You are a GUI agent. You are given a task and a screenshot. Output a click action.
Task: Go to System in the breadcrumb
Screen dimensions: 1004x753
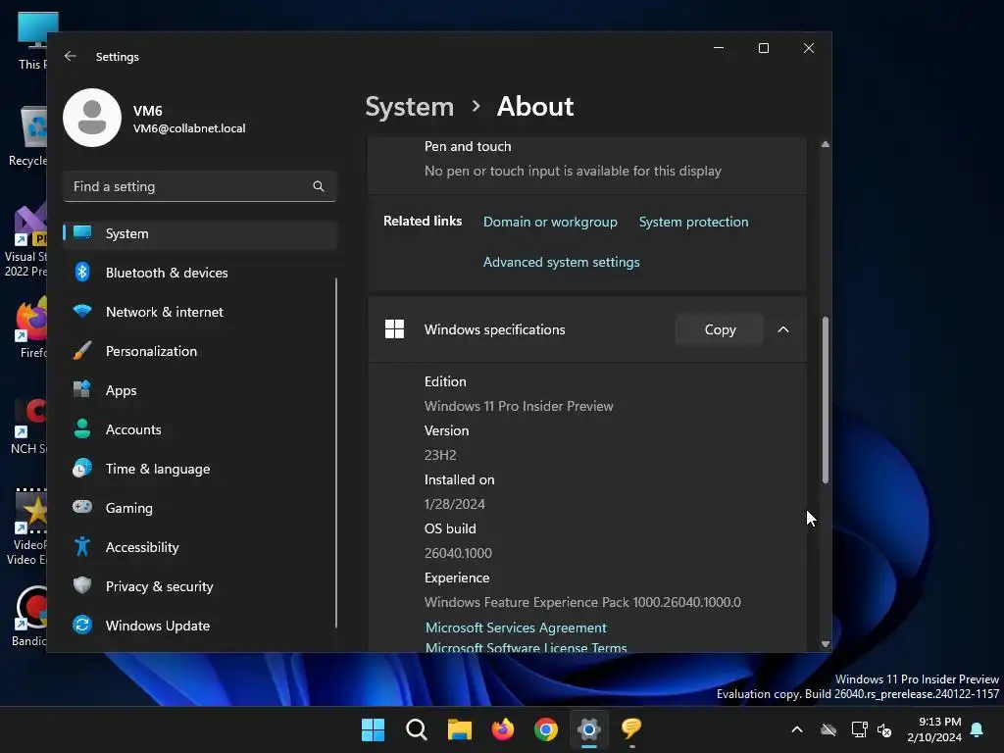409,106
